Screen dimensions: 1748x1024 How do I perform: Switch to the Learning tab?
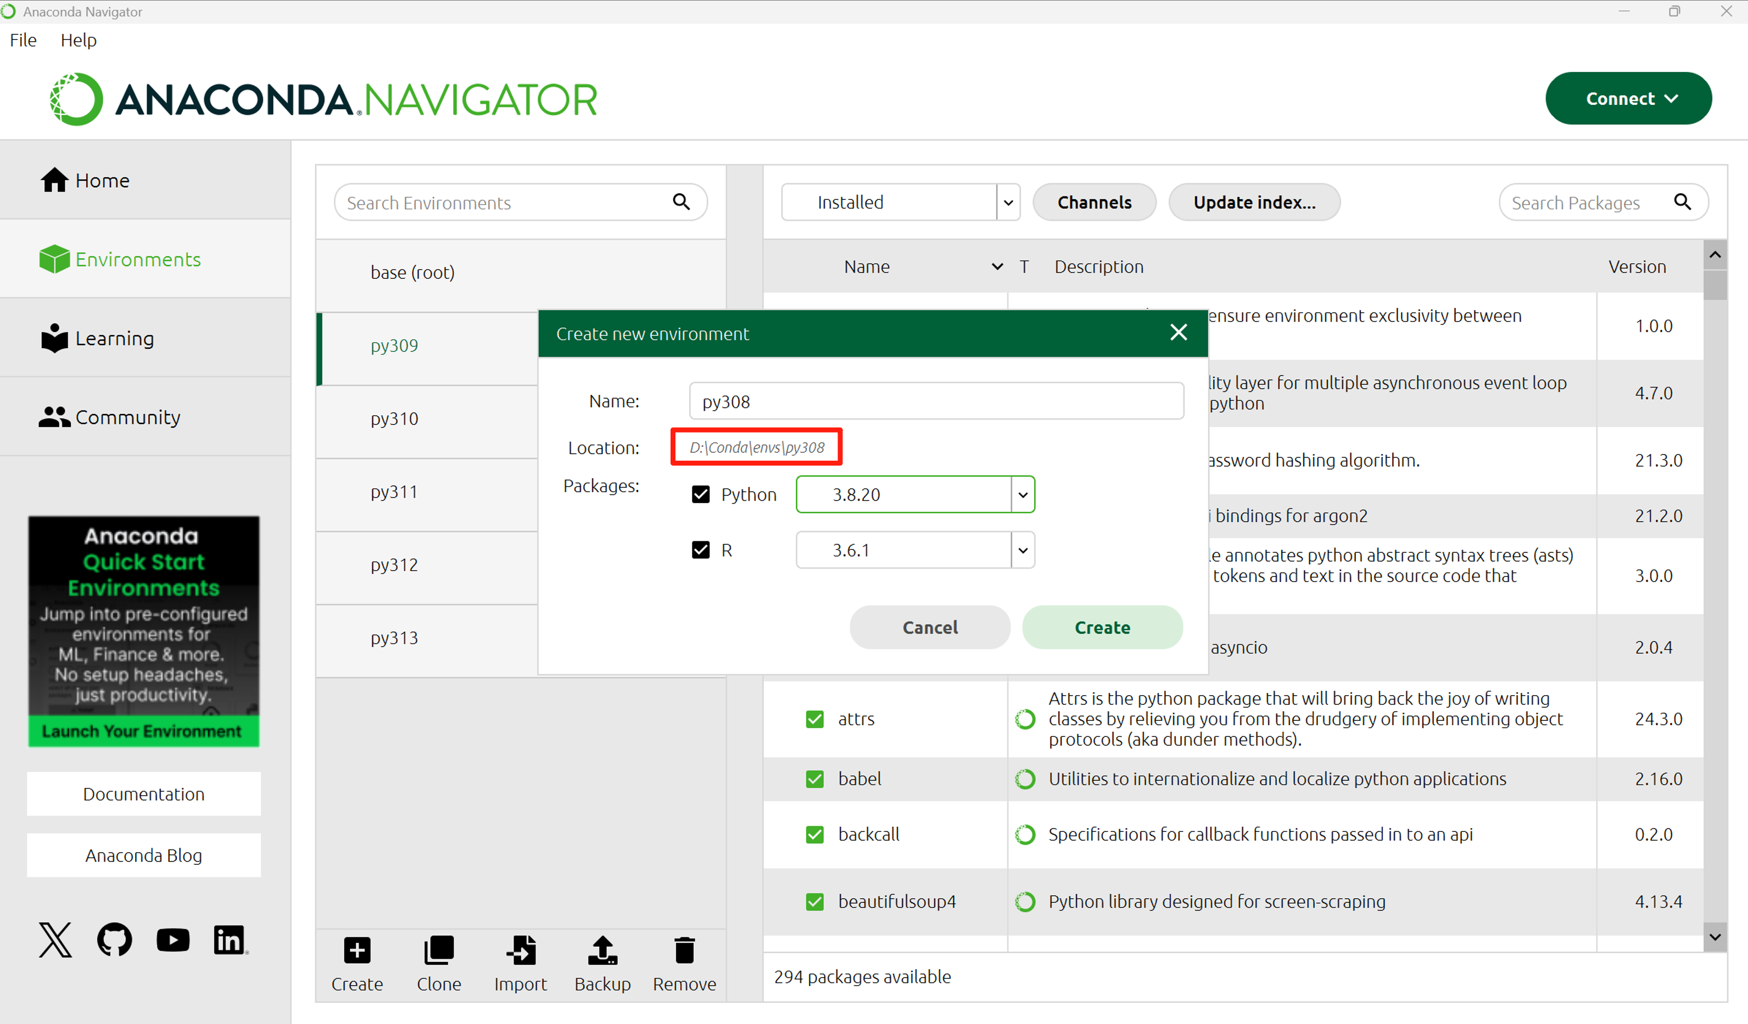145,338
